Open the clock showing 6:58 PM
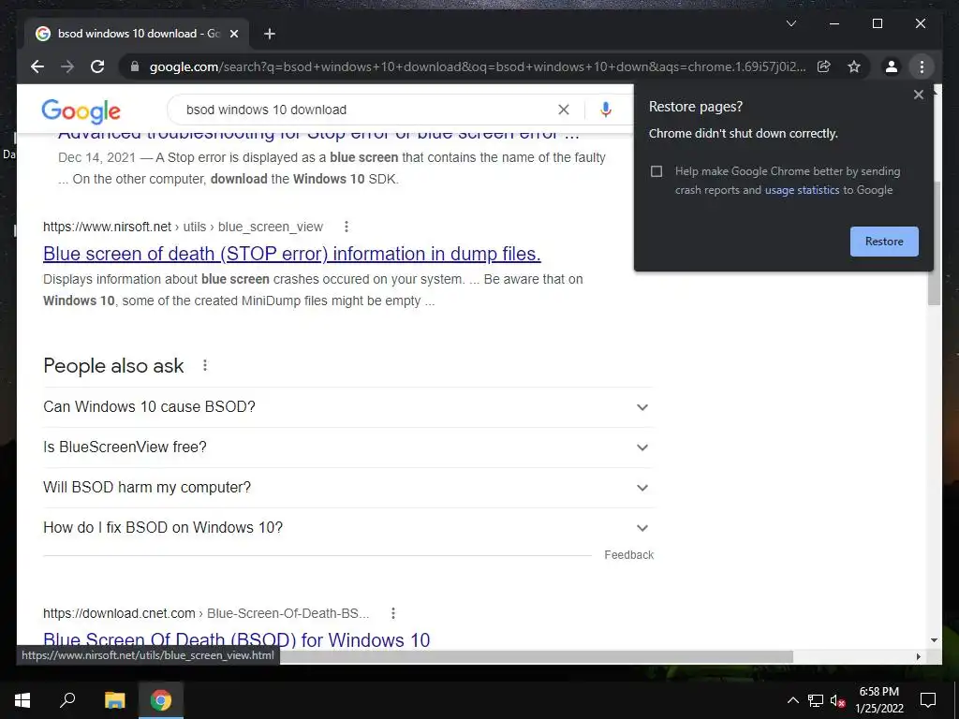Screen dimensions: 959x719 [x=878, y=700]
